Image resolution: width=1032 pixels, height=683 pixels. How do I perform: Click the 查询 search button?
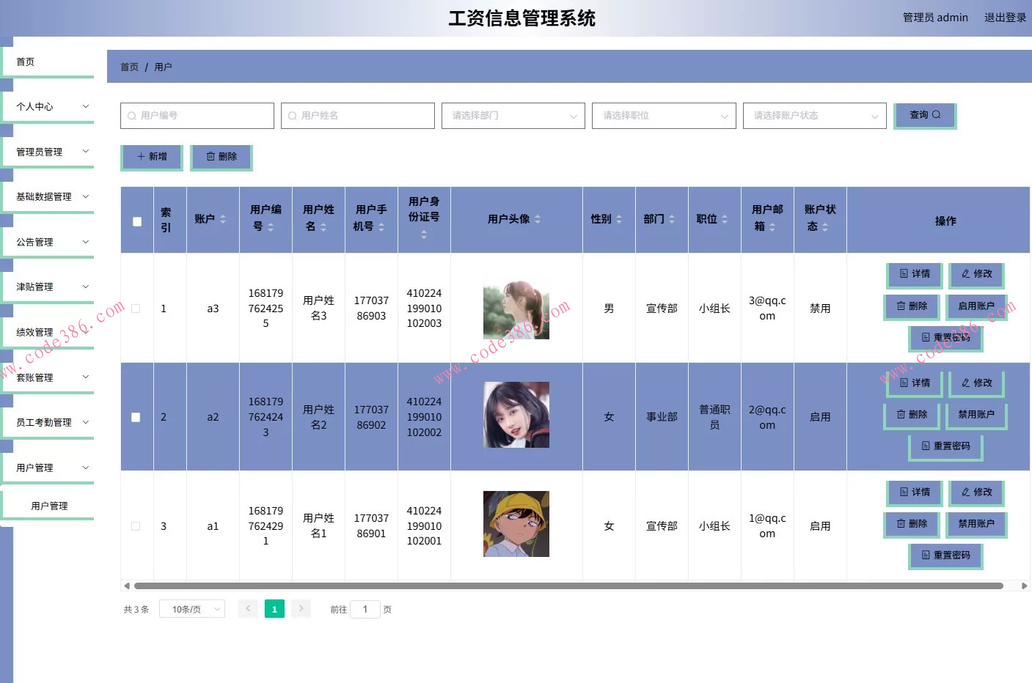tap(924, 115)
